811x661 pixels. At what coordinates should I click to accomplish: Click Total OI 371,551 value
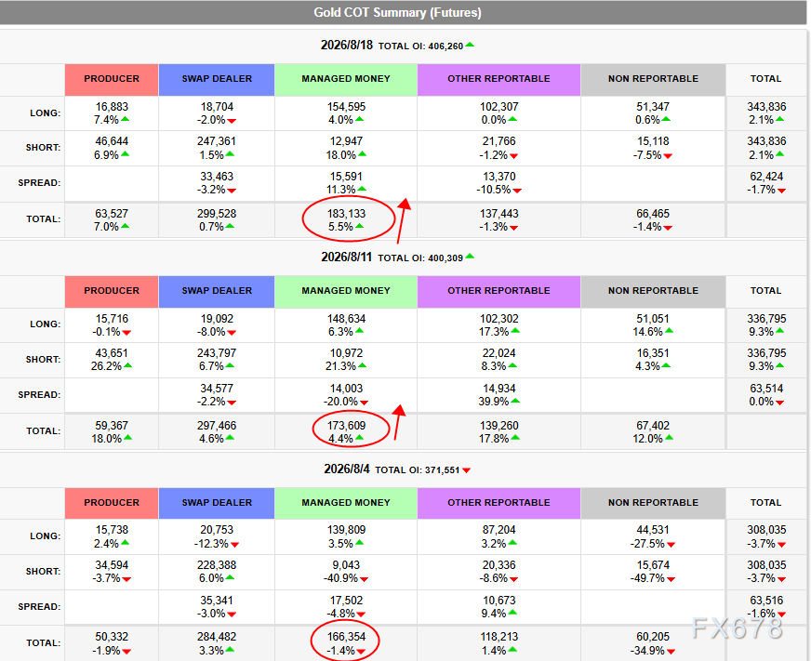(442, 470)
